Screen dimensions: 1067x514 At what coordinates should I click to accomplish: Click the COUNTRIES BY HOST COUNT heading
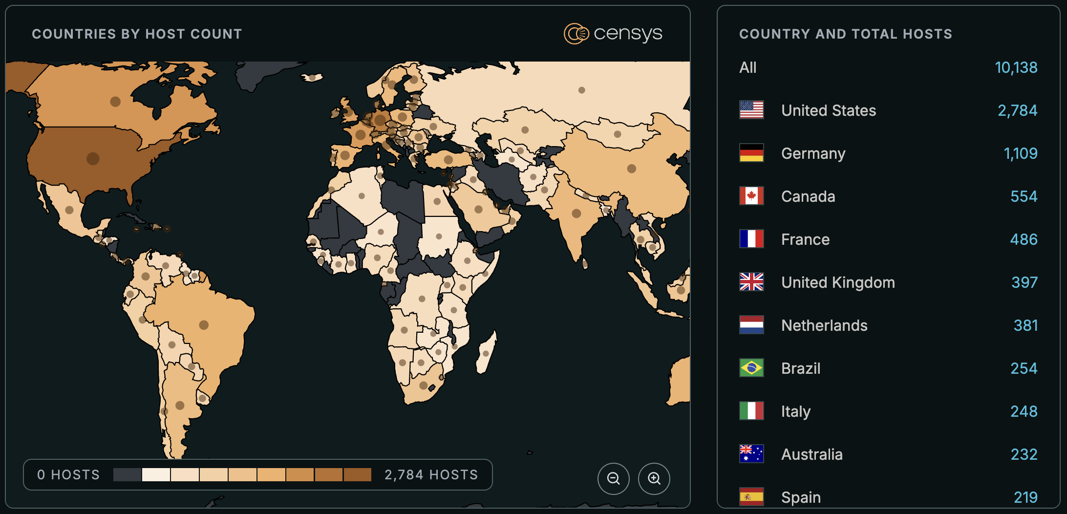click(x=137, y=33)
